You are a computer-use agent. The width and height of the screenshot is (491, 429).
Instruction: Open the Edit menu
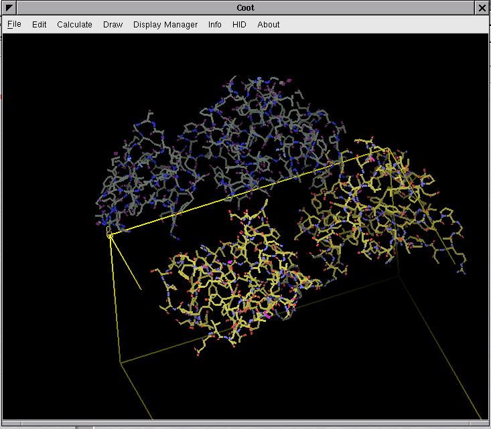40,25
